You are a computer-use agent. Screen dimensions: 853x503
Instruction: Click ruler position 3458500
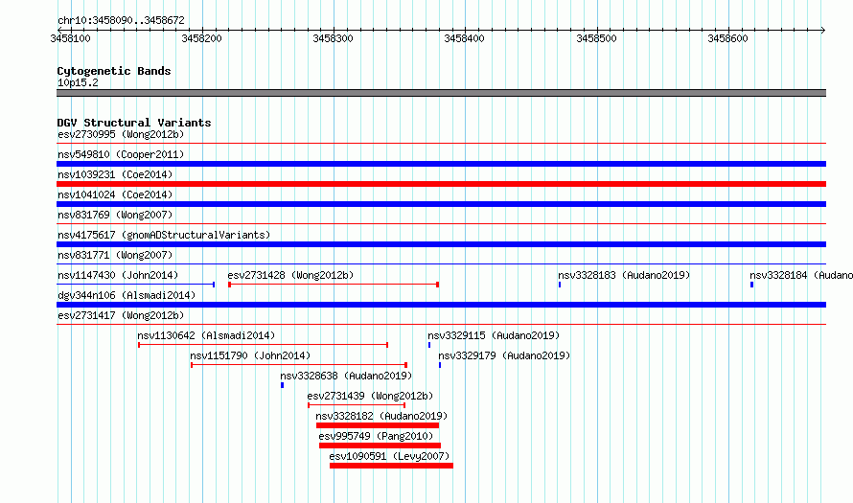coord(596,38)
